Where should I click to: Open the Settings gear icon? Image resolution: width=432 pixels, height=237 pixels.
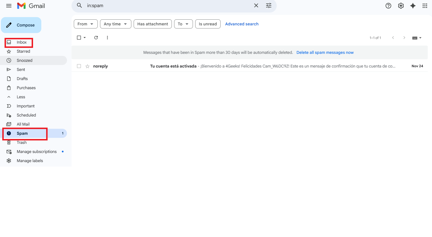pyautogui.click(x=401, y=6)
